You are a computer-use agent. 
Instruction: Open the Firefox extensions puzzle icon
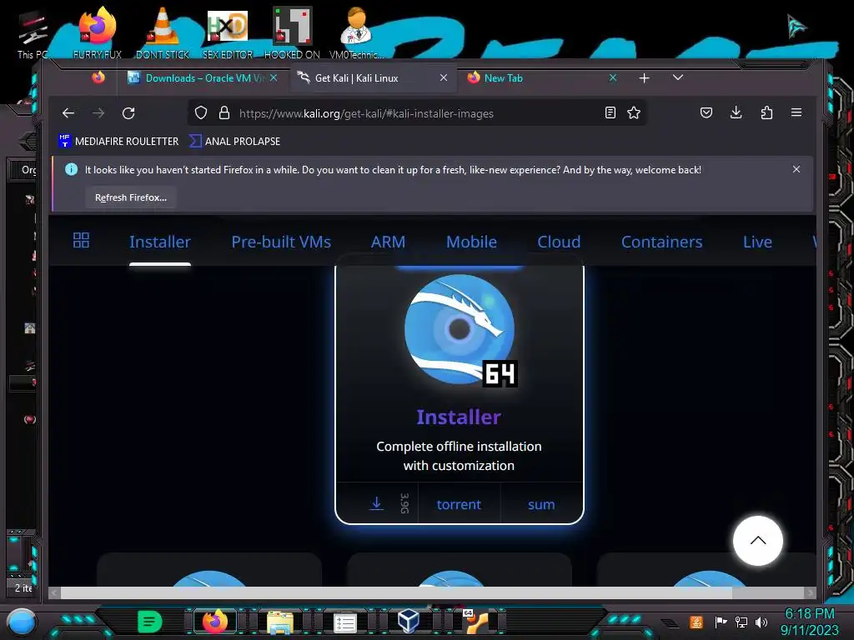click(766, 112)
